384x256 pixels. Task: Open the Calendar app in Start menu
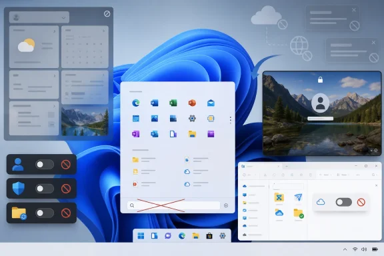pyautogui.click(x=136, y=119)
